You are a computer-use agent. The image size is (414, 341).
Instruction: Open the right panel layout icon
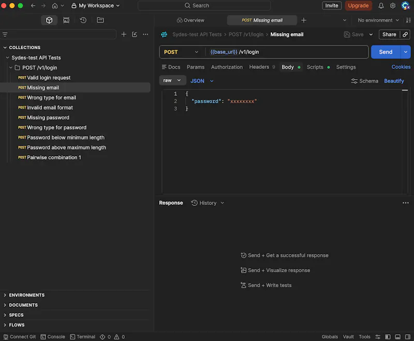point(408,20)
